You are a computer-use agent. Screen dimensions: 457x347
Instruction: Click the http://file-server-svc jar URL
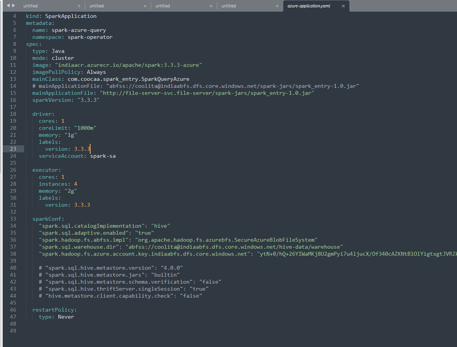click(207, 93)
